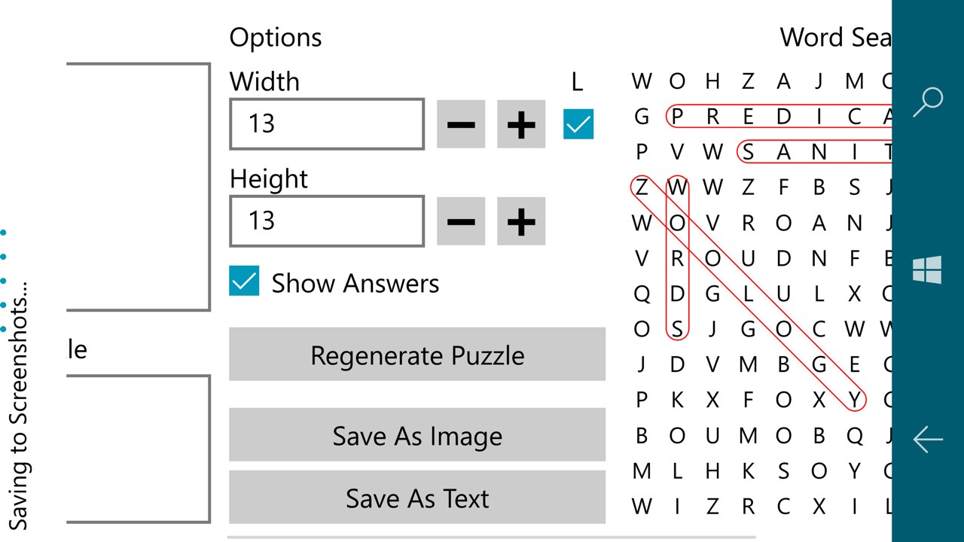Image resolution: width=964 pixels, height=542 pixels.
Task: Click the upper left text box panel
Action: 136,187
